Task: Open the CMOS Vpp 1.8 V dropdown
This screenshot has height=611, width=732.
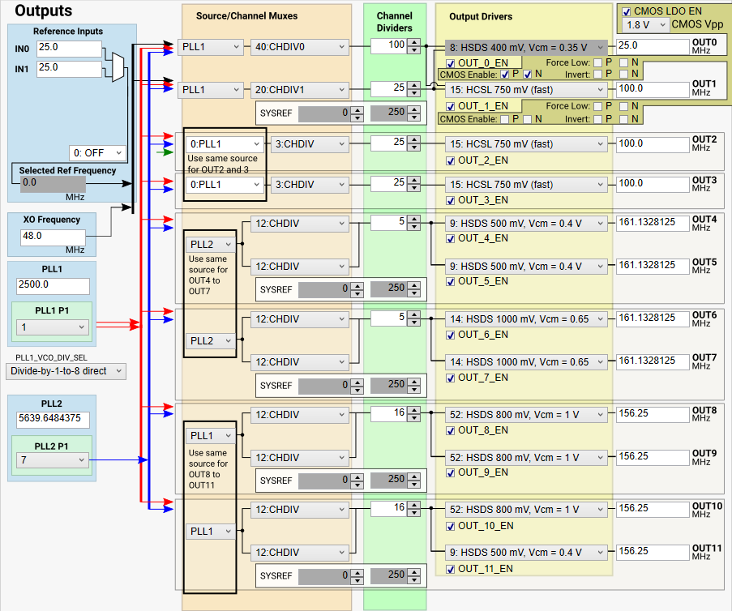Action: point(645,25)
